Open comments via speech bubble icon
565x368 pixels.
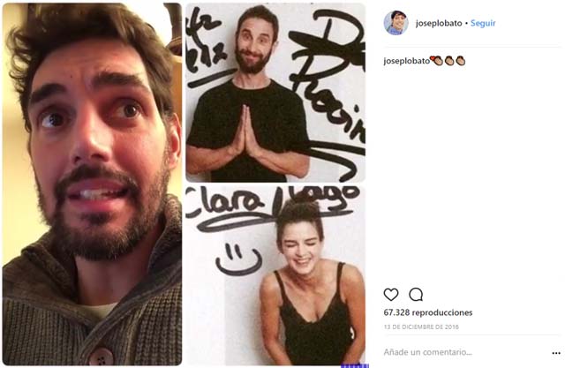[416, 295]
